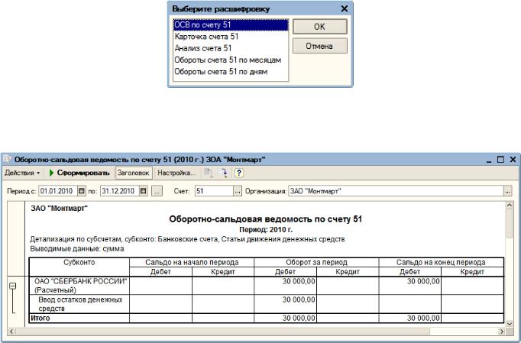Open Настройка... settings

click(x=176, y=173)
